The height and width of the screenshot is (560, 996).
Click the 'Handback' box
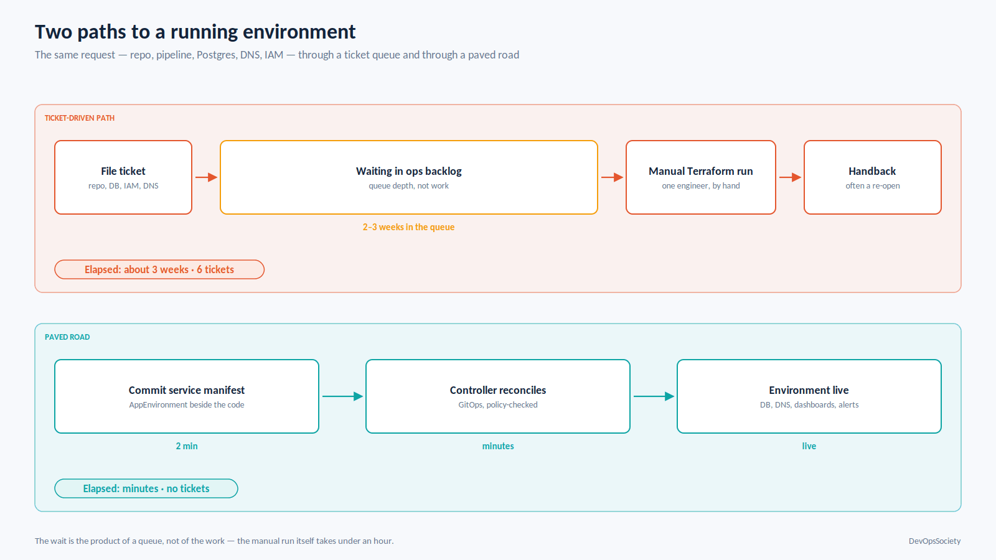tap(873, 177)
